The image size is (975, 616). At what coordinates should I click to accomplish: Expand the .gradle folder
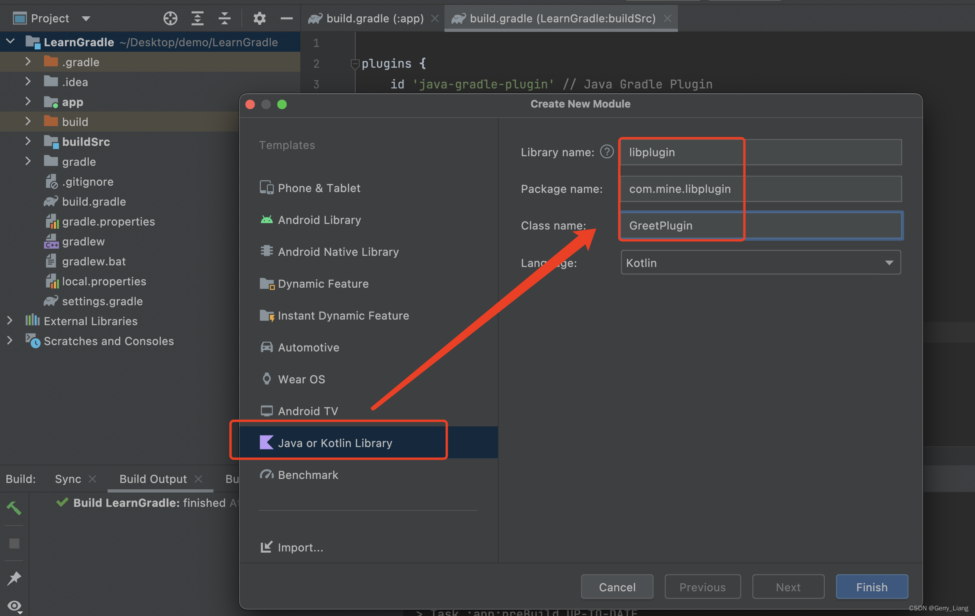tap(27, 61)
